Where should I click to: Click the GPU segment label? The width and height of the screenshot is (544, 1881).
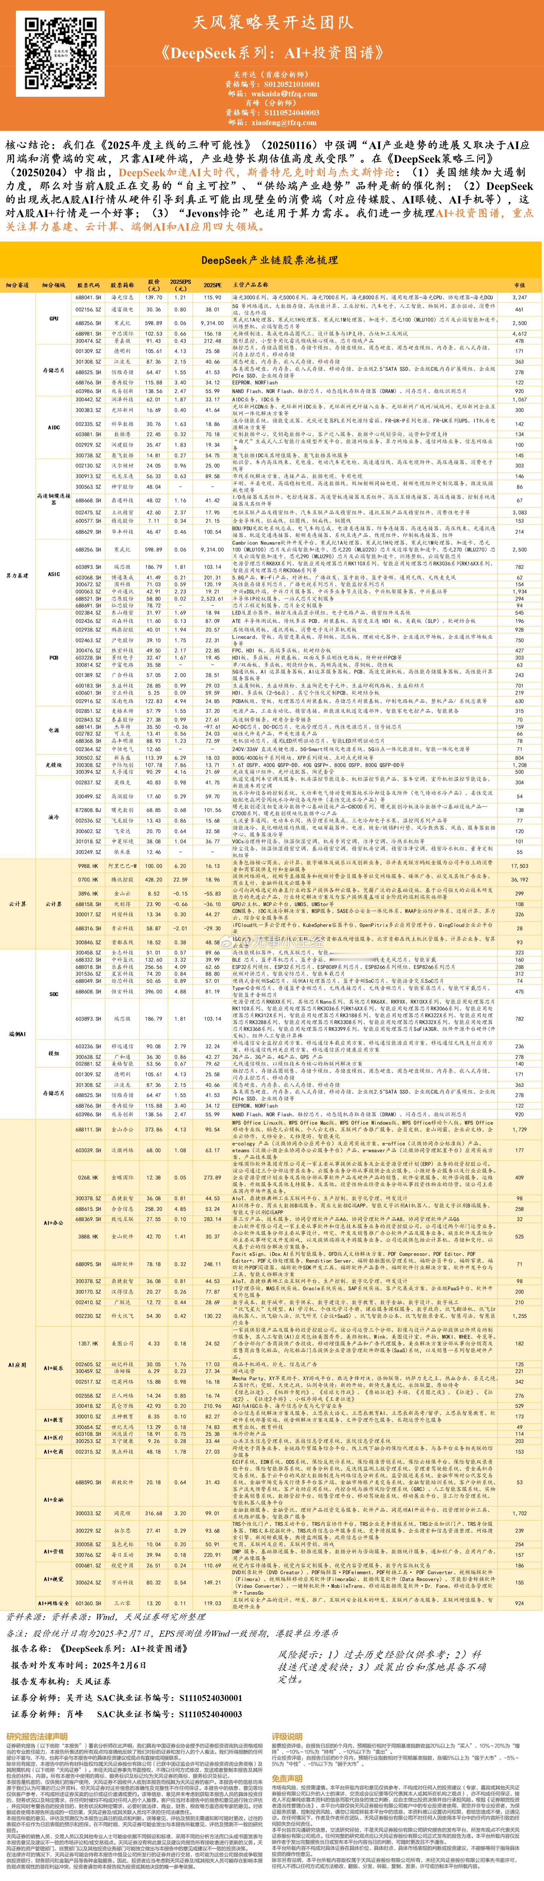click(54, 318)
